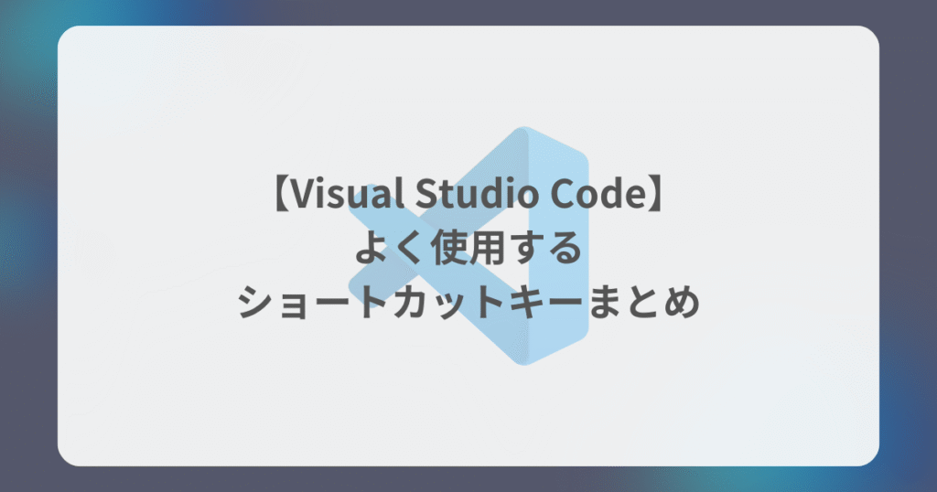This screenshot has width=937, height=492.
Task: Click the bottom tip of the VS Code logo
Action: point(523,360)
